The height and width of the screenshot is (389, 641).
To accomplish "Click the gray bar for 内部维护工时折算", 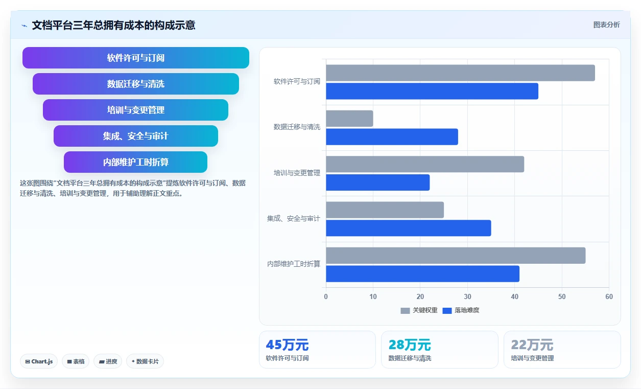I will (456, 256).
